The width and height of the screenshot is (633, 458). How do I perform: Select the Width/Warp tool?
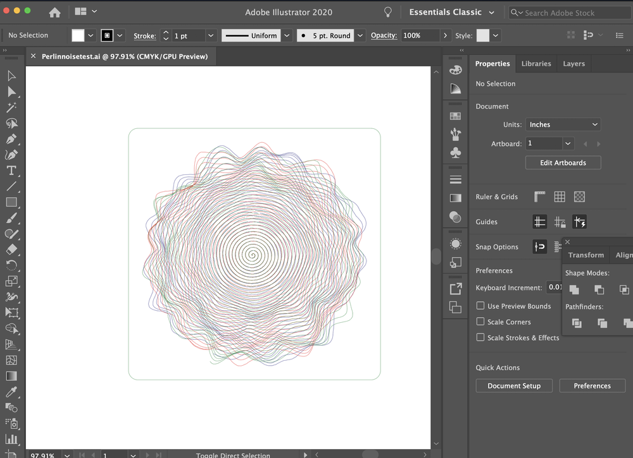(11, 297)
